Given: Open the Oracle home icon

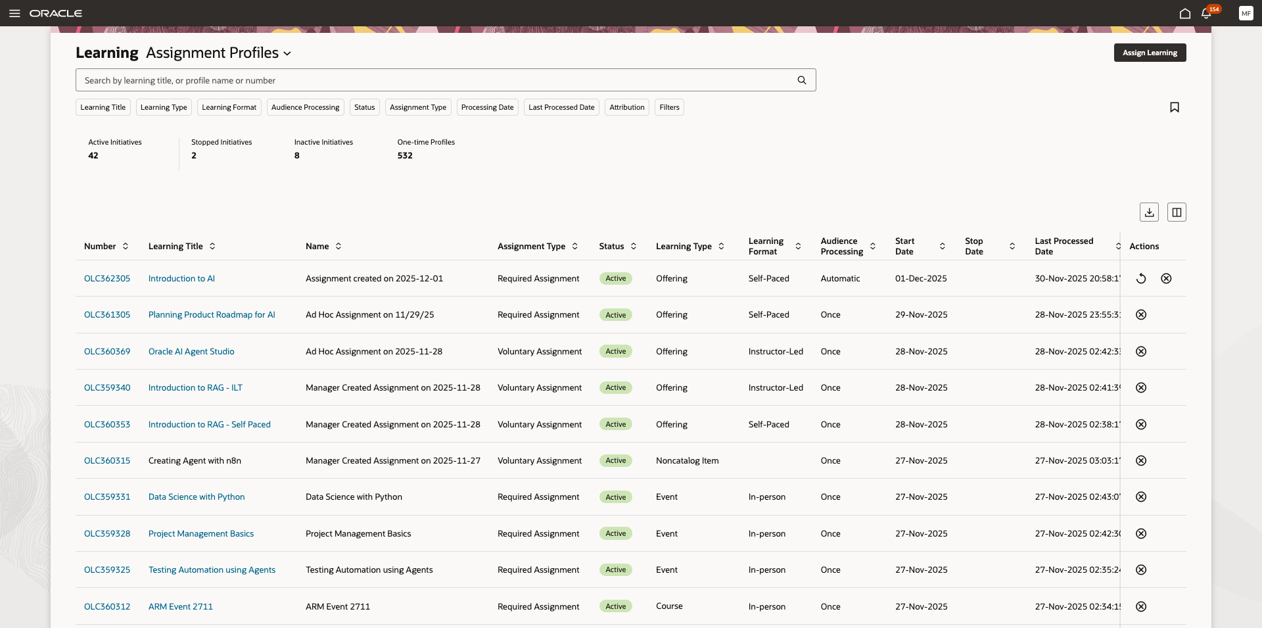Looking at the screenshot, I should tap(1184, 13).
